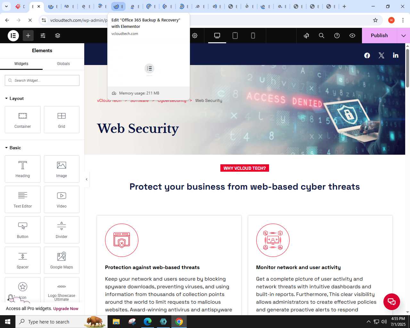Toggle preview changes eye icon
This screenshot has height=328, width=410.
352,36
